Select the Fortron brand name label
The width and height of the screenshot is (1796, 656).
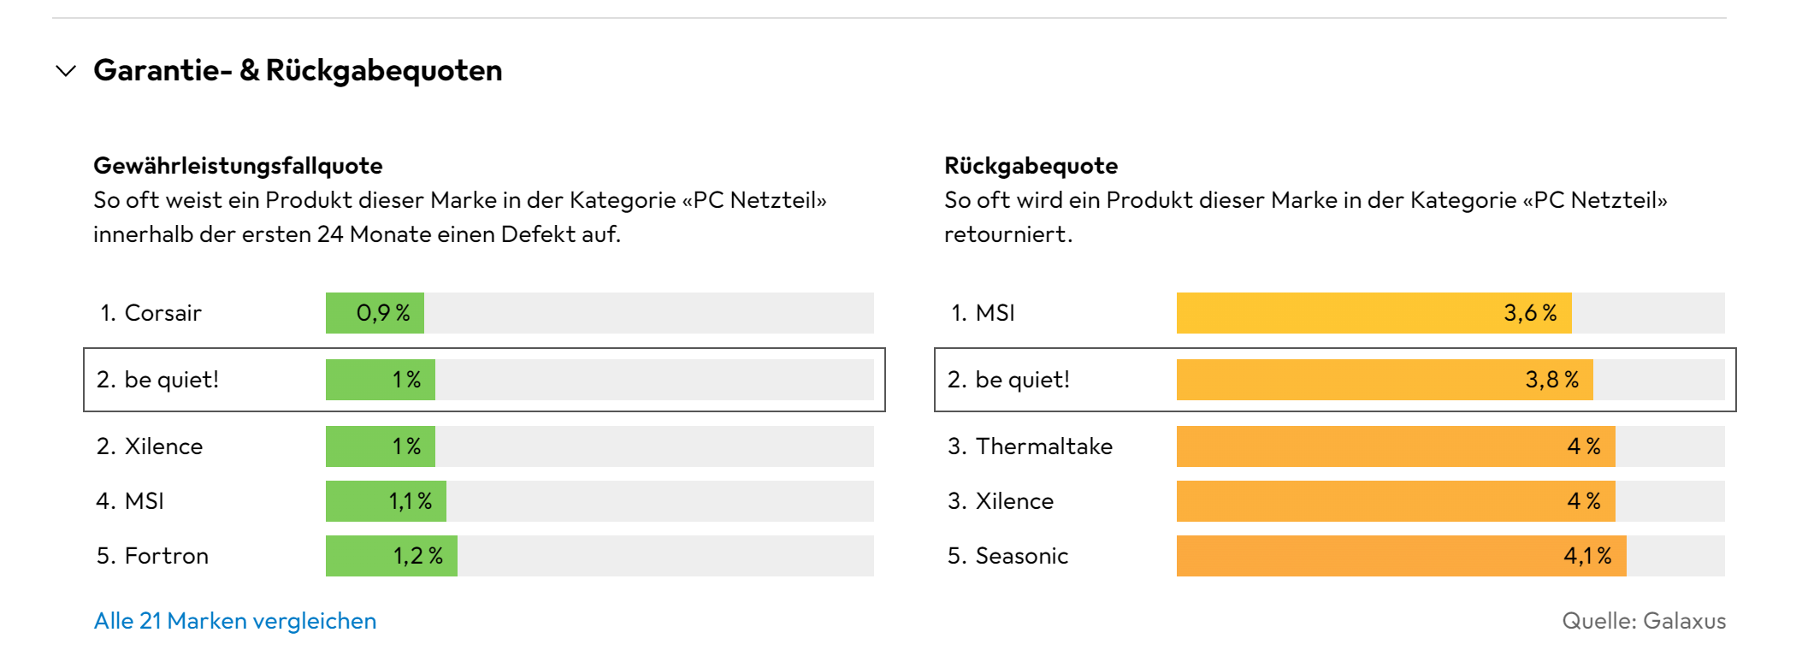click(x=167, y=556)
